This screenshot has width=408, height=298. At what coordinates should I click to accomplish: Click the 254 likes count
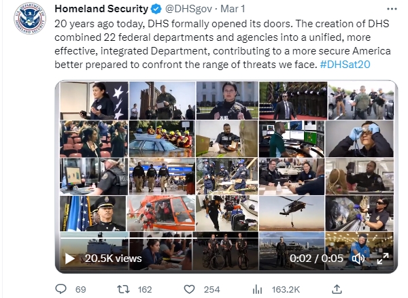pos(211,289)
